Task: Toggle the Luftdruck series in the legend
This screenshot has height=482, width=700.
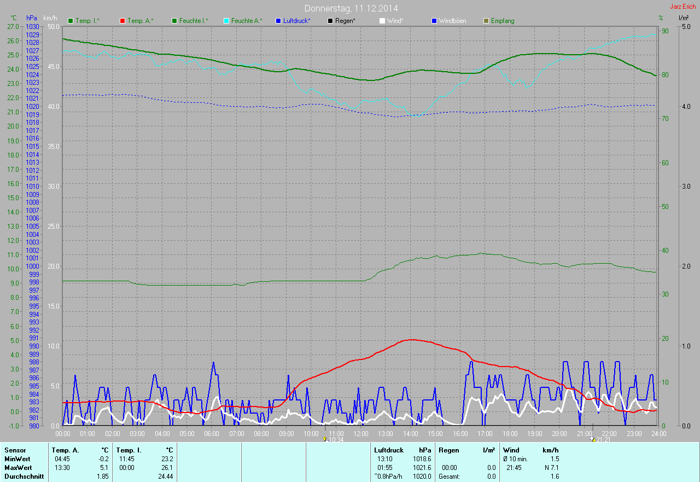Action: (x=297, y=21)
